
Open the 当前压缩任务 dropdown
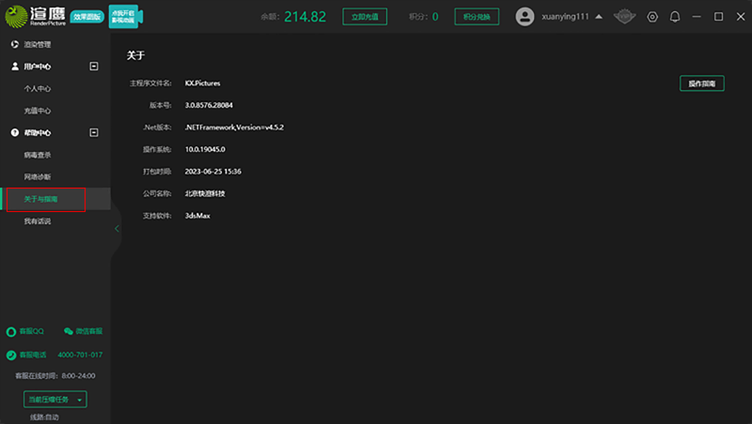coord(55,400)
